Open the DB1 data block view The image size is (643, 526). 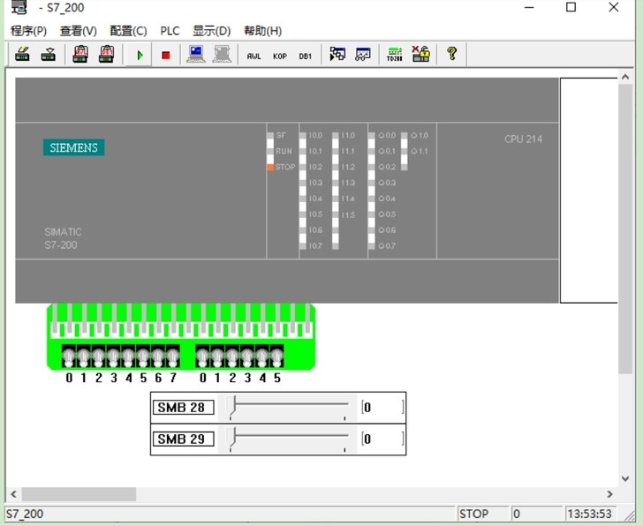tap(305, 56)
